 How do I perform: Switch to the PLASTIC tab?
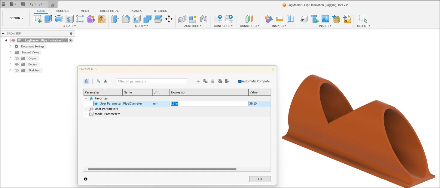(136, 11)
